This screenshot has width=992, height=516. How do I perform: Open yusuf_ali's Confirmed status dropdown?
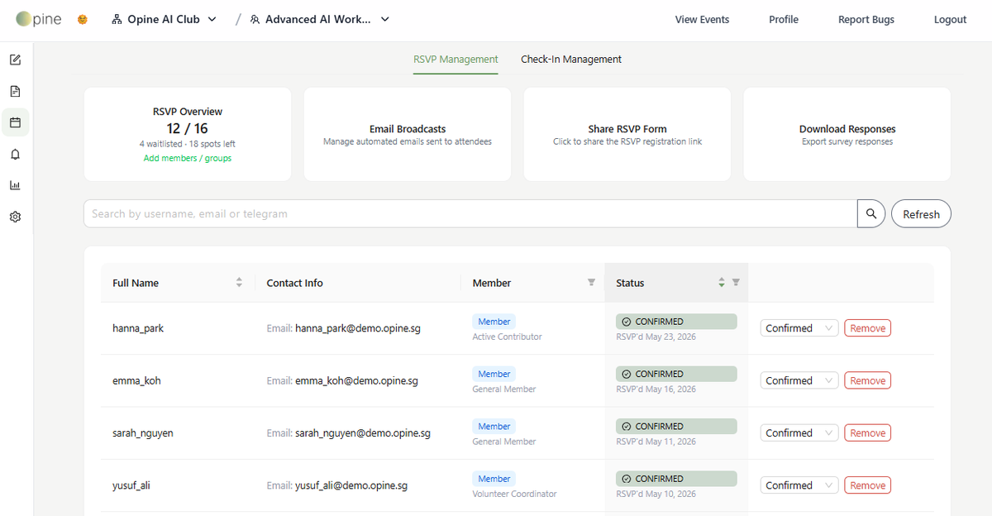coord(799,485)
